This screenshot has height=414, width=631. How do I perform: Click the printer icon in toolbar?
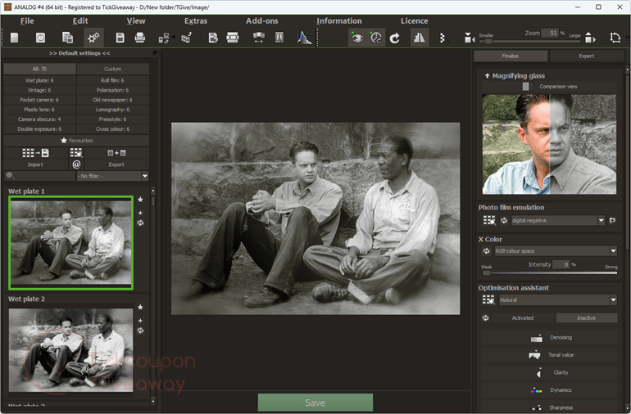pos(139,38)
